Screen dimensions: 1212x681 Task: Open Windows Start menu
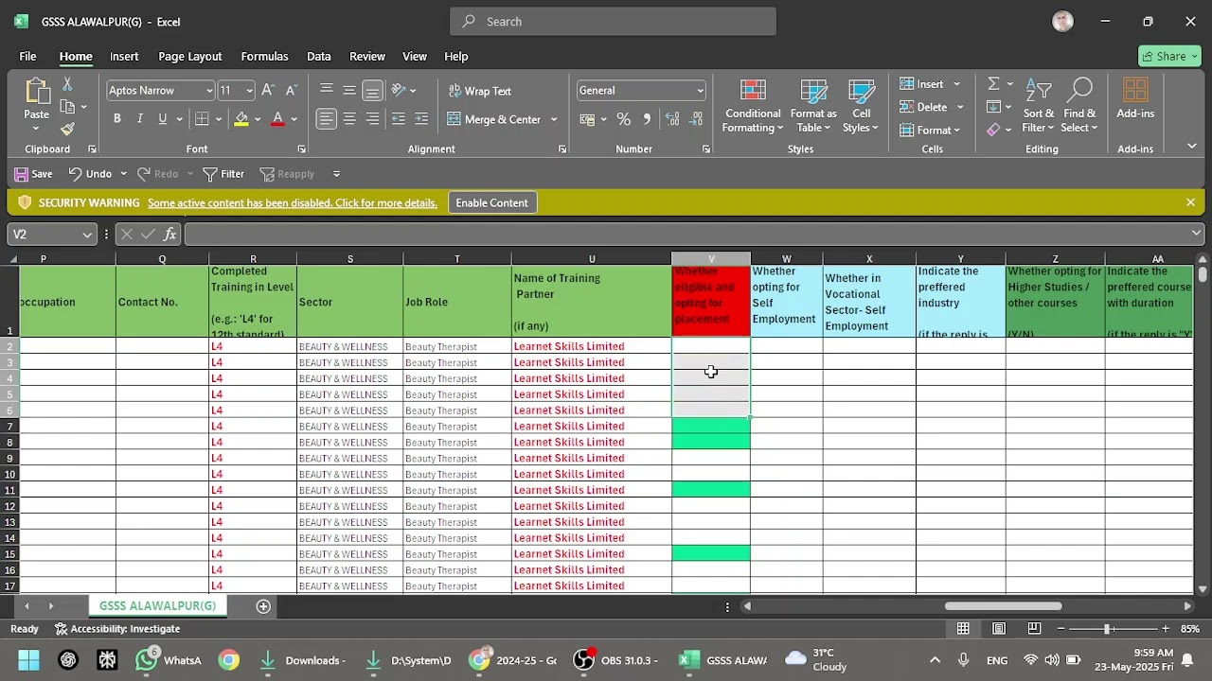coord(28,660)
